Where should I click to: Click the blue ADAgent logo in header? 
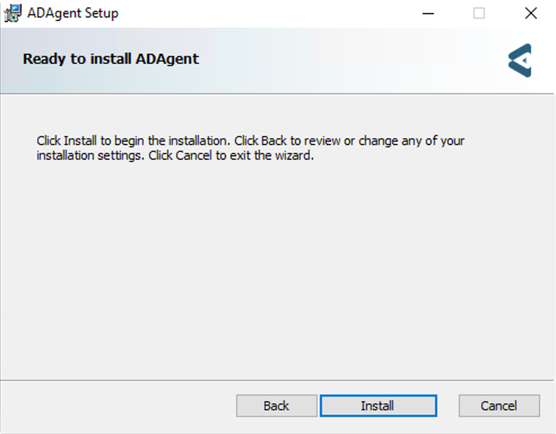pos(520,60)
